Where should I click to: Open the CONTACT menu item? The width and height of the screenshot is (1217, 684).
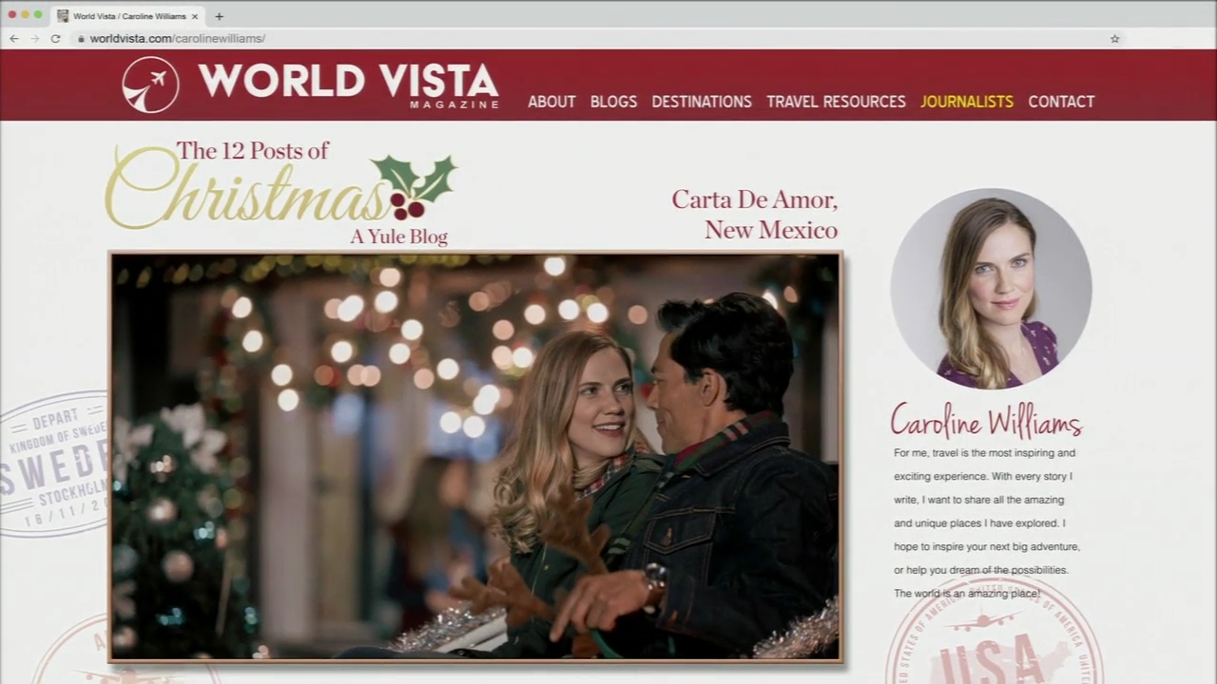pos(1061,102)
